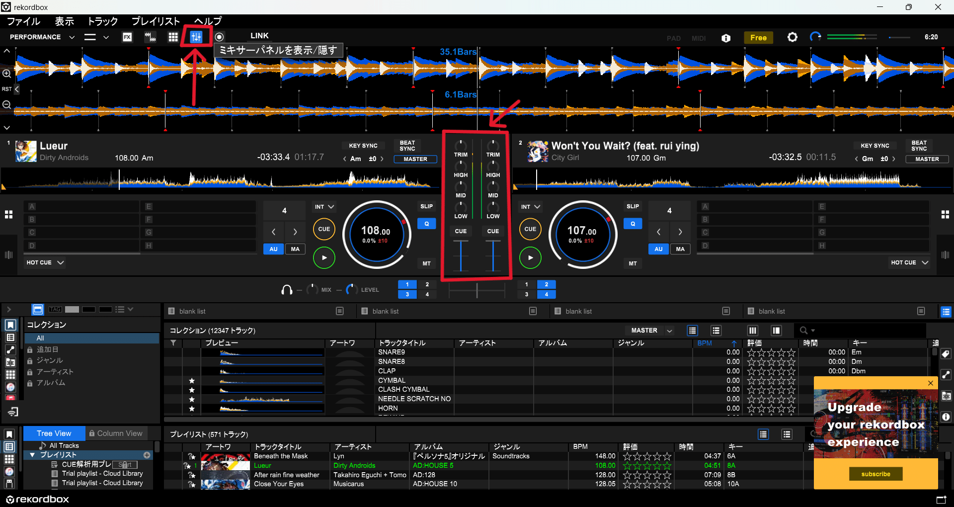Zoom in waveform with magnifier plus

pyautogui.click(x=6, y=74)
